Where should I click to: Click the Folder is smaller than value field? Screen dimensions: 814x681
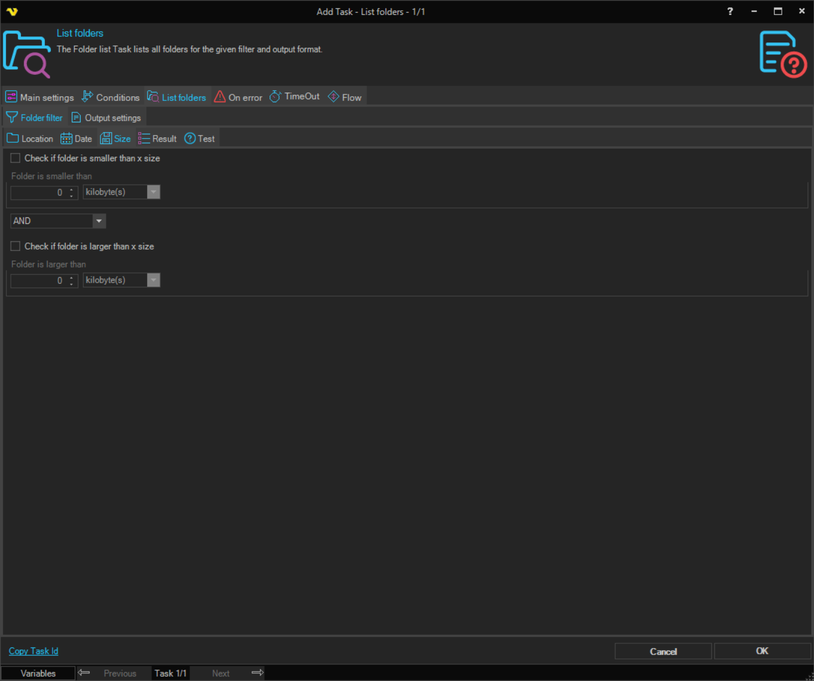coord(38,192)
